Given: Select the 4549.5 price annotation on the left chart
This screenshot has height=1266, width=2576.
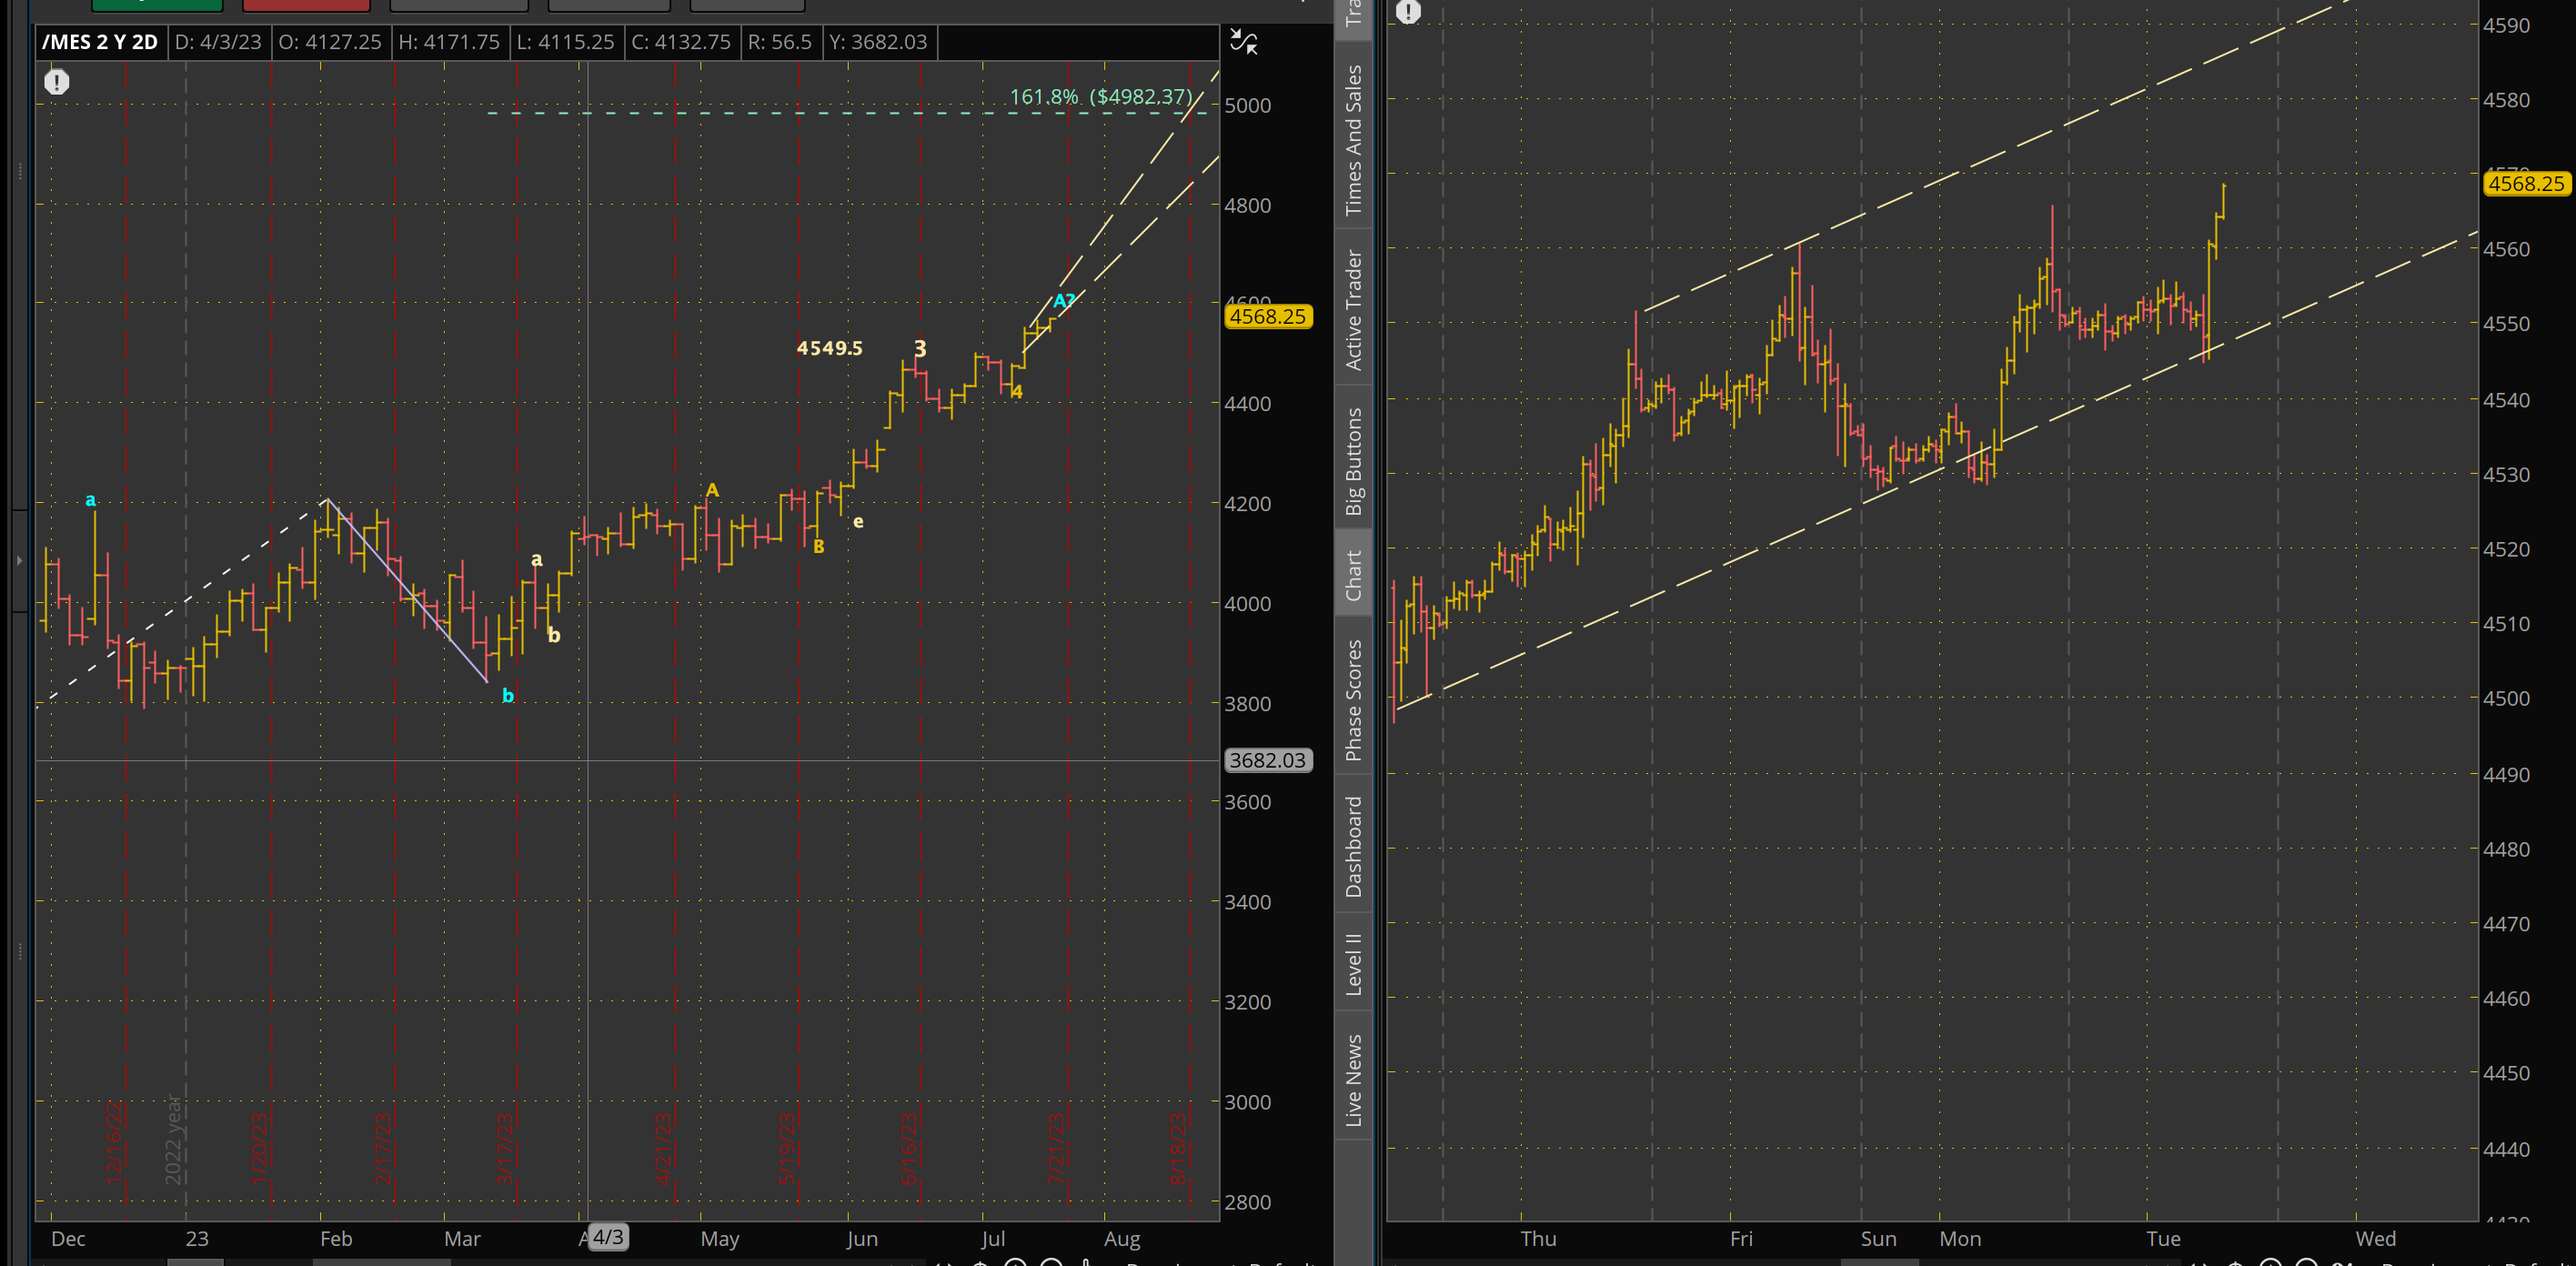Looking at the screenshot, I should (829, 348).
